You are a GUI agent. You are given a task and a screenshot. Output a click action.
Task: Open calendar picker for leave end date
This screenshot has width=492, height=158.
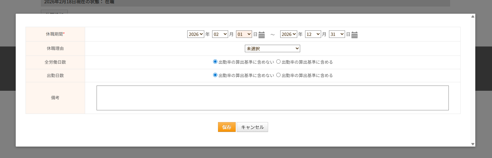[355, 35]
